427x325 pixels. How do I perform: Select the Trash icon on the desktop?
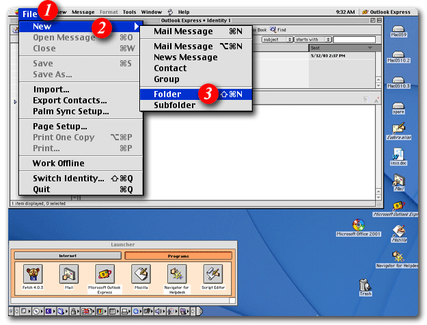366,285
